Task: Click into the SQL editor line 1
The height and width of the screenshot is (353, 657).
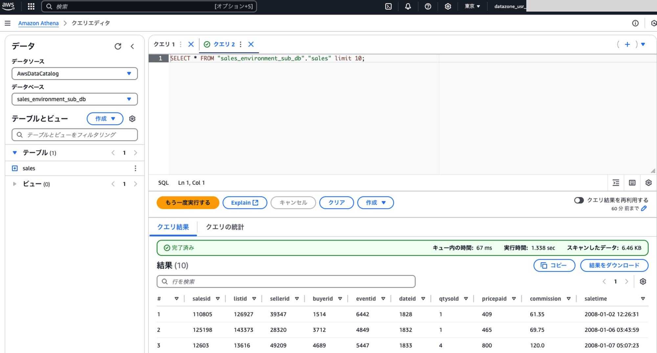Action: pyautogui.click(x=413, y=58)
